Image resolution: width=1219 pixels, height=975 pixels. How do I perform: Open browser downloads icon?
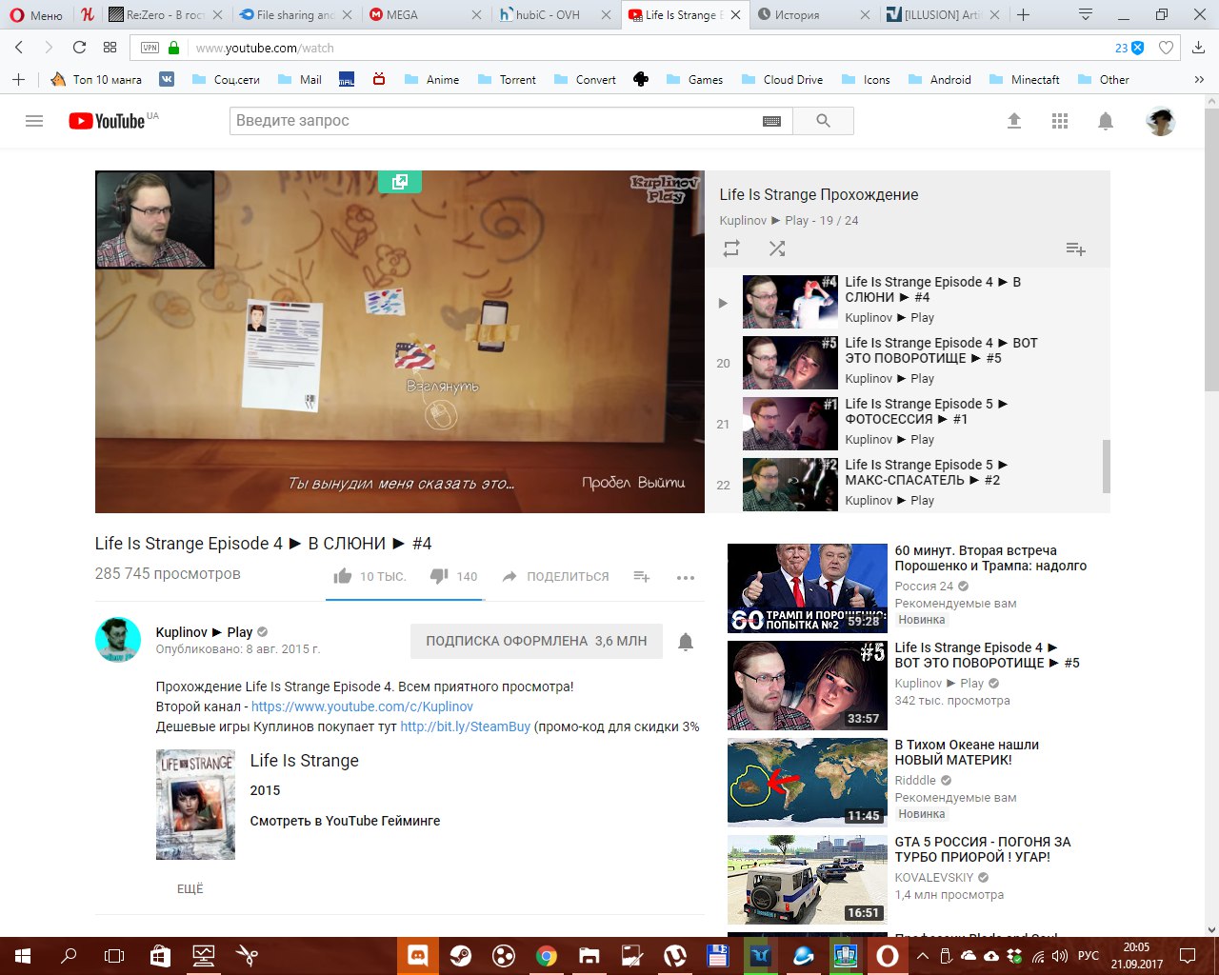1199,48
